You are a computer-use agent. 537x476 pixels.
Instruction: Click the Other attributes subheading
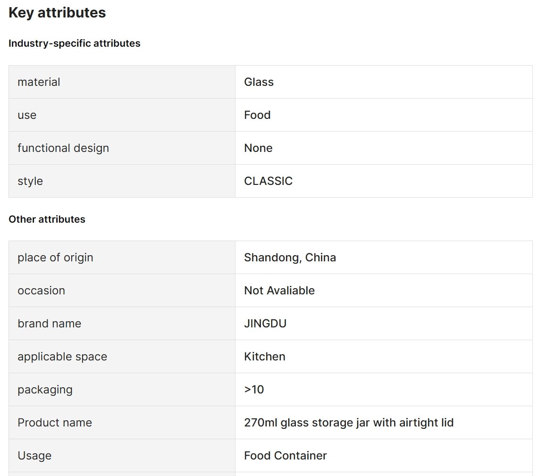(x=47, y=219)
